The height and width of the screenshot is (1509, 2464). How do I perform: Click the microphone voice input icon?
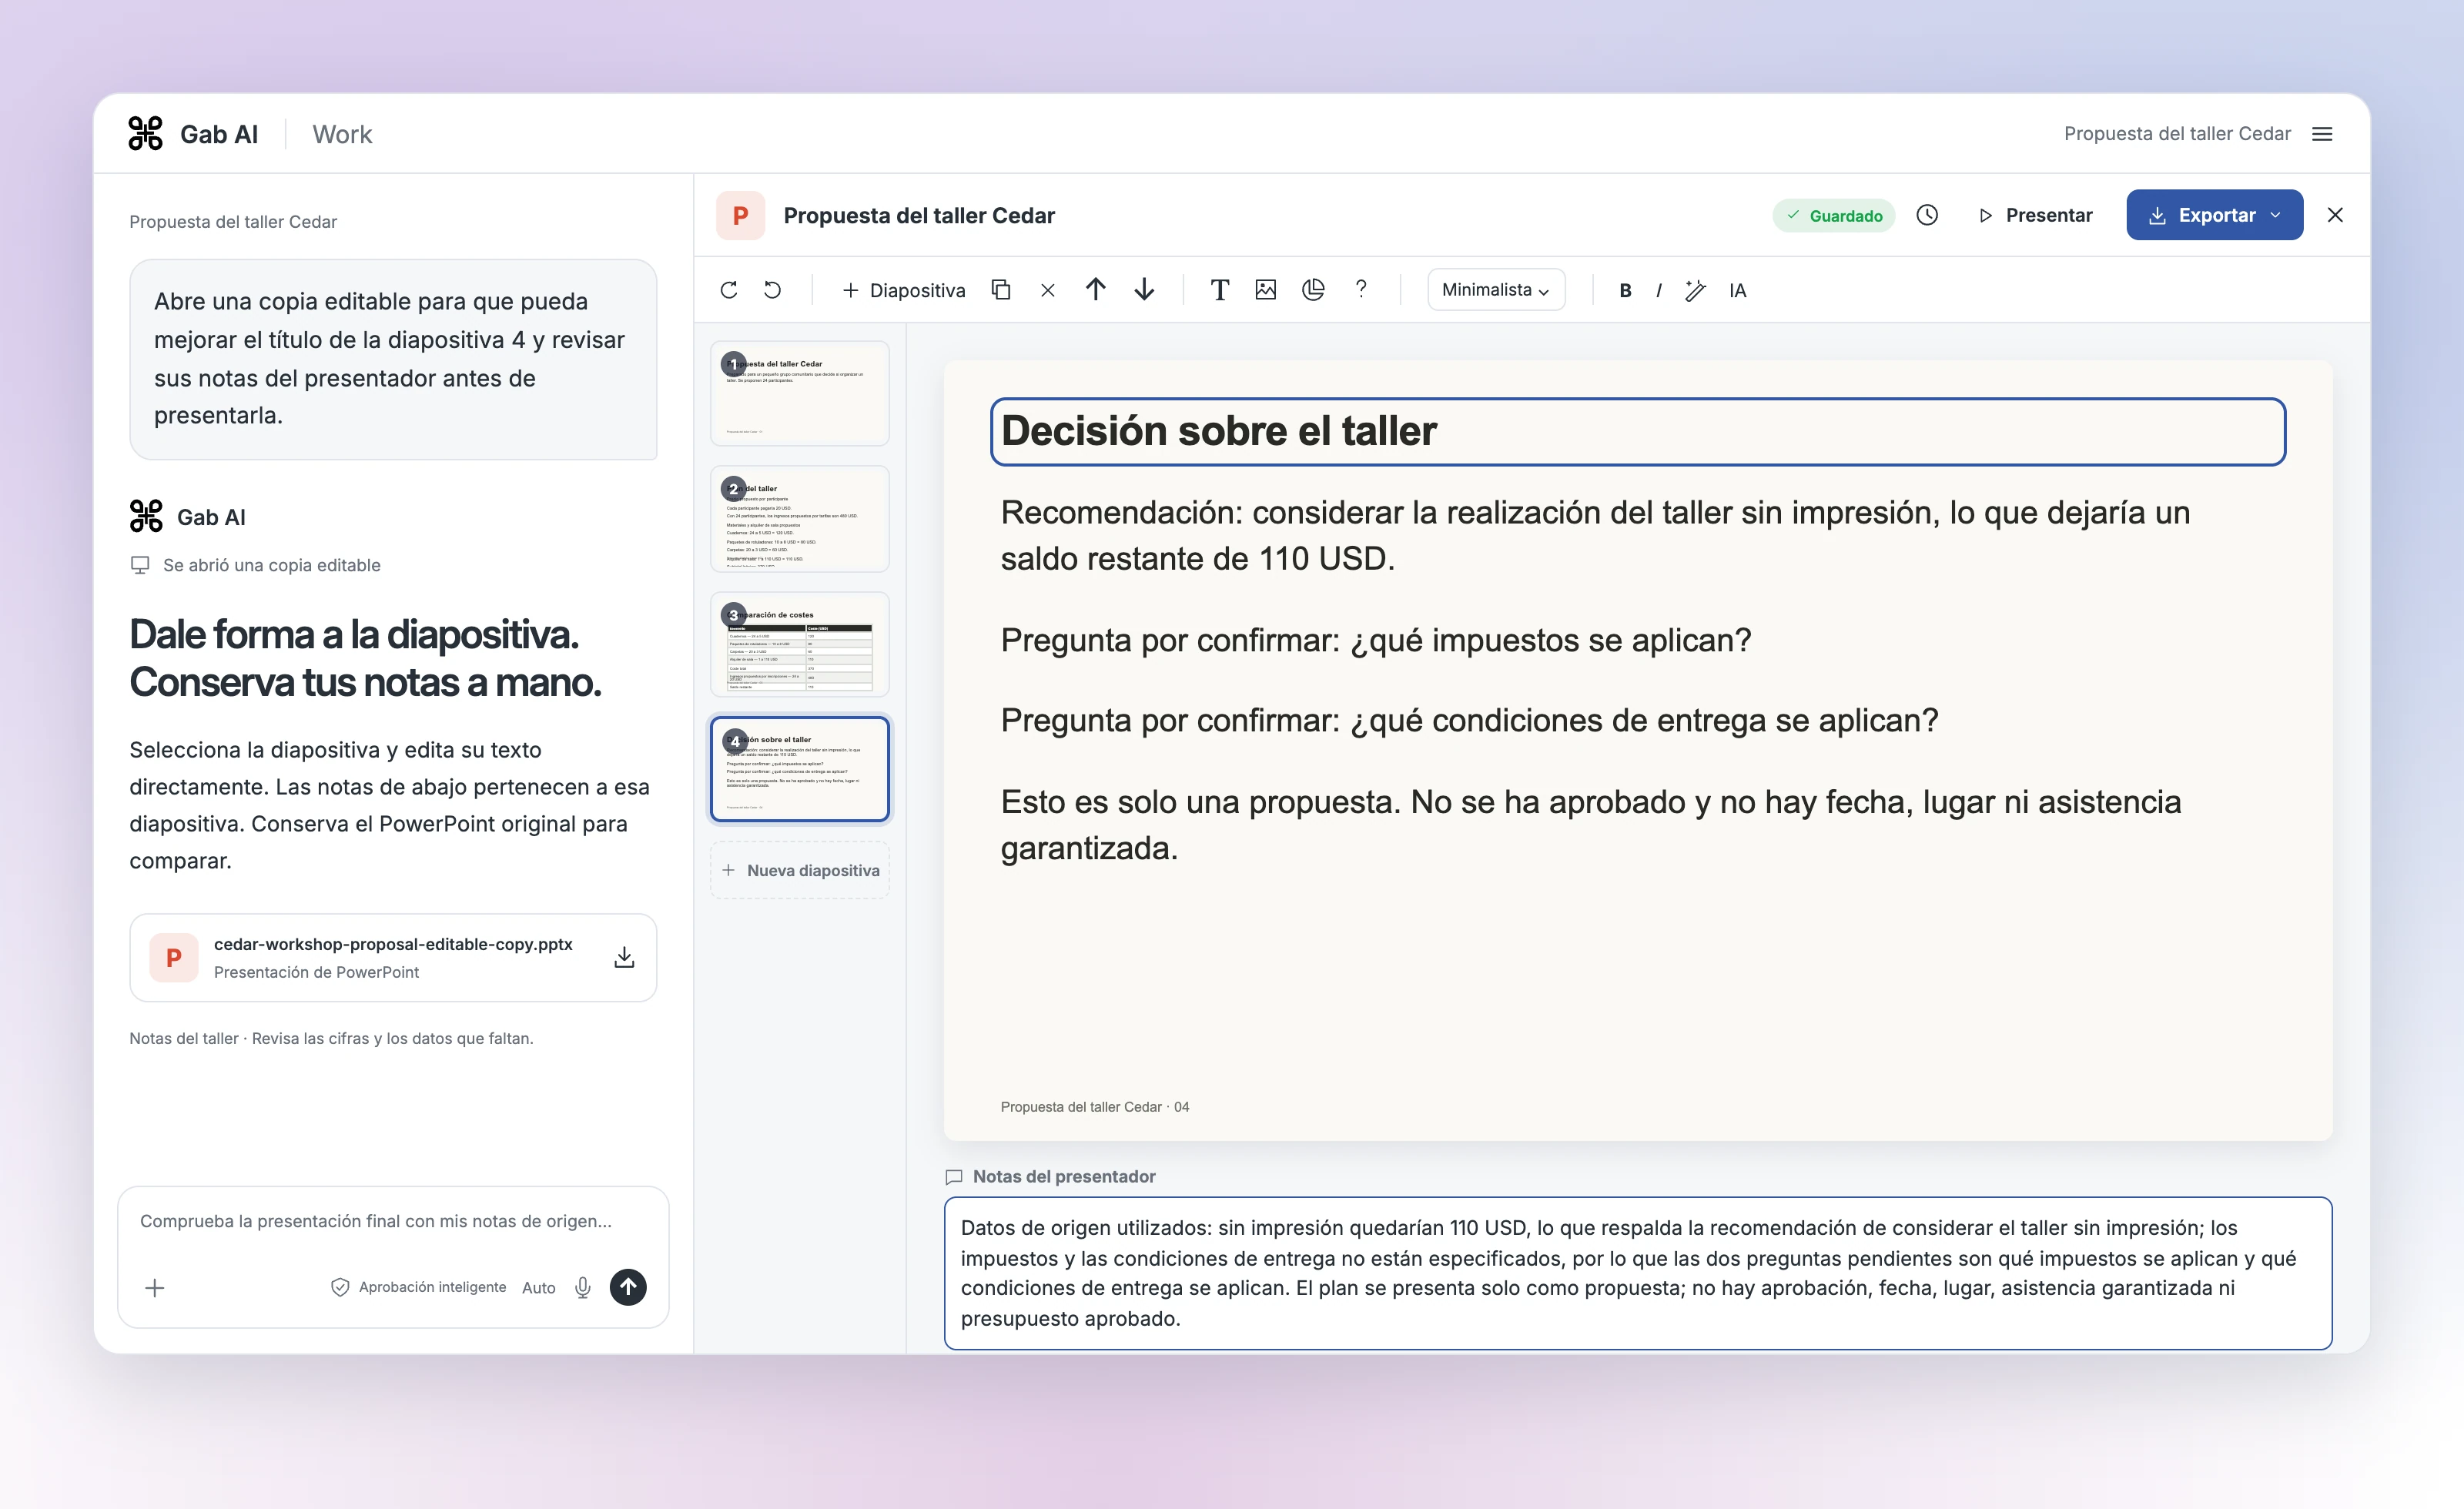pos(583,1287)
